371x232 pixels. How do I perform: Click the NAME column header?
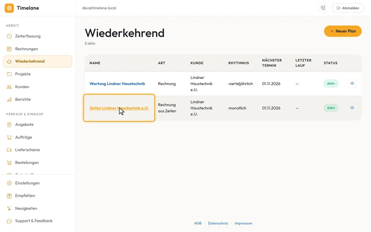95,63
